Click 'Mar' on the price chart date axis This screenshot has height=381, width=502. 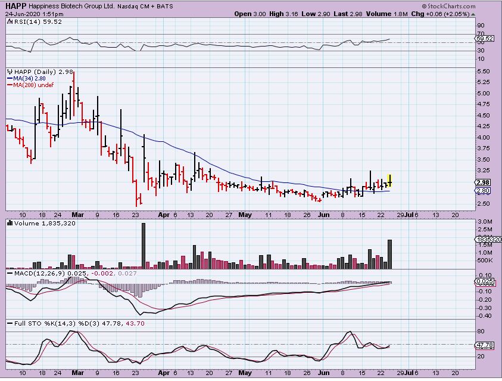click(78, 215)
